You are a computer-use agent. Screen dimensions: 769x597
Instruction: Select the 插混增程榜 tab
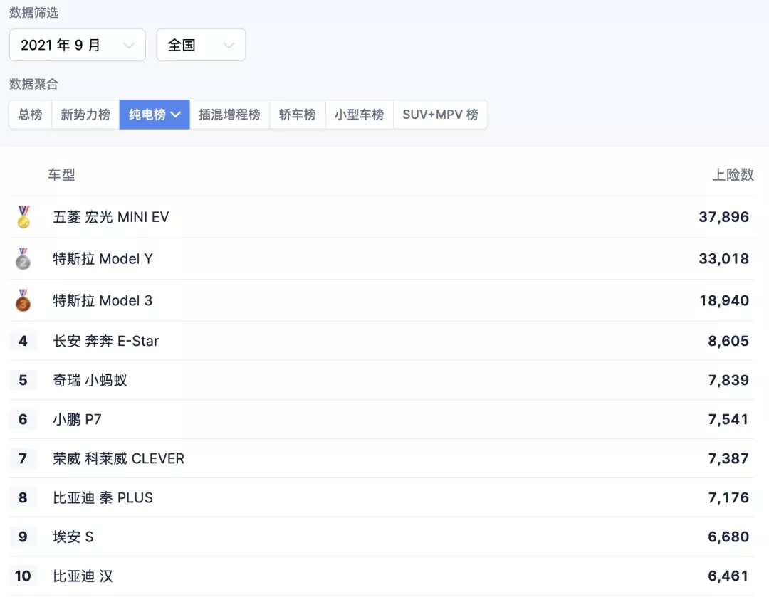[229, 115]
